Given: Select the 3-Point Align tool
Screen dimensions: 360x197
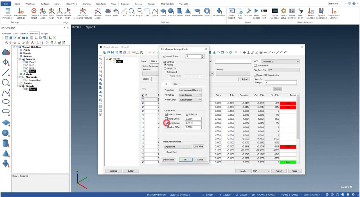Looking at the screenshot, I should [59, 13].
